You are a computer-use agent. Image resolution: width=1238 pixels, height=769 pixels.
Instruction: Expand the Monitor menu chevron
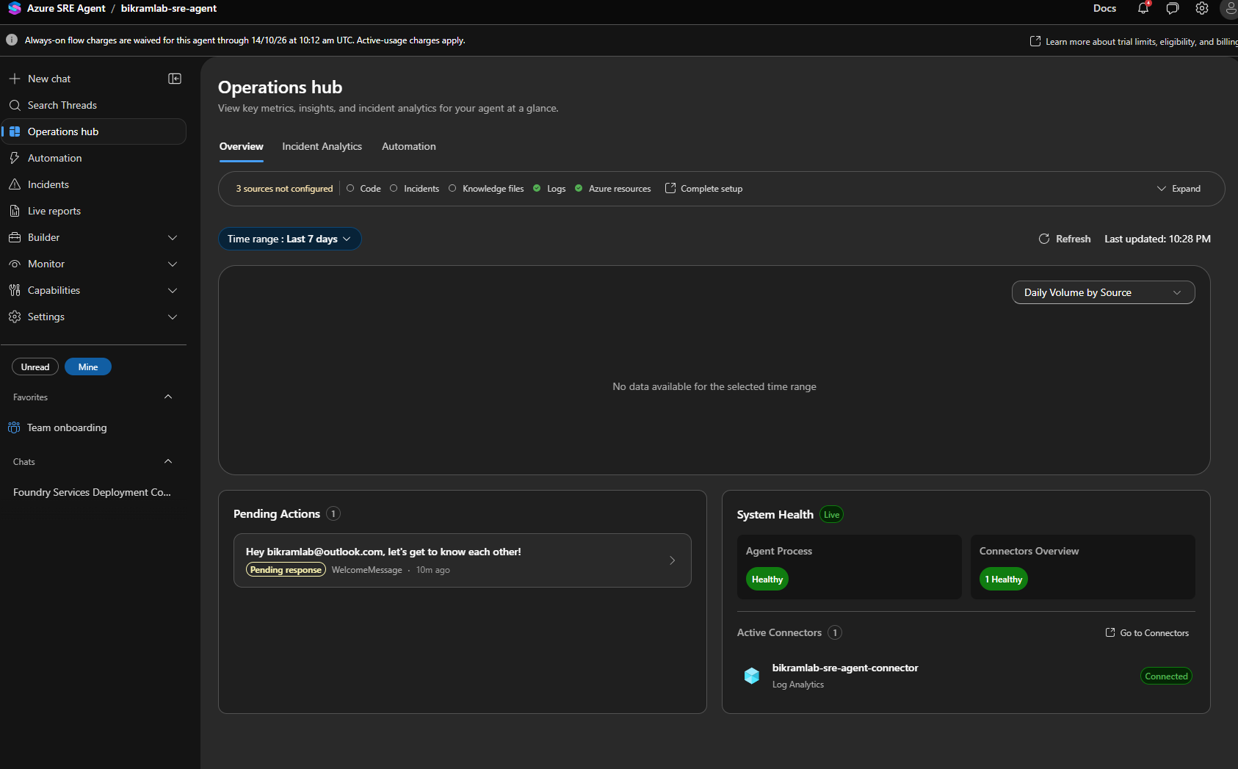[173, 264]
